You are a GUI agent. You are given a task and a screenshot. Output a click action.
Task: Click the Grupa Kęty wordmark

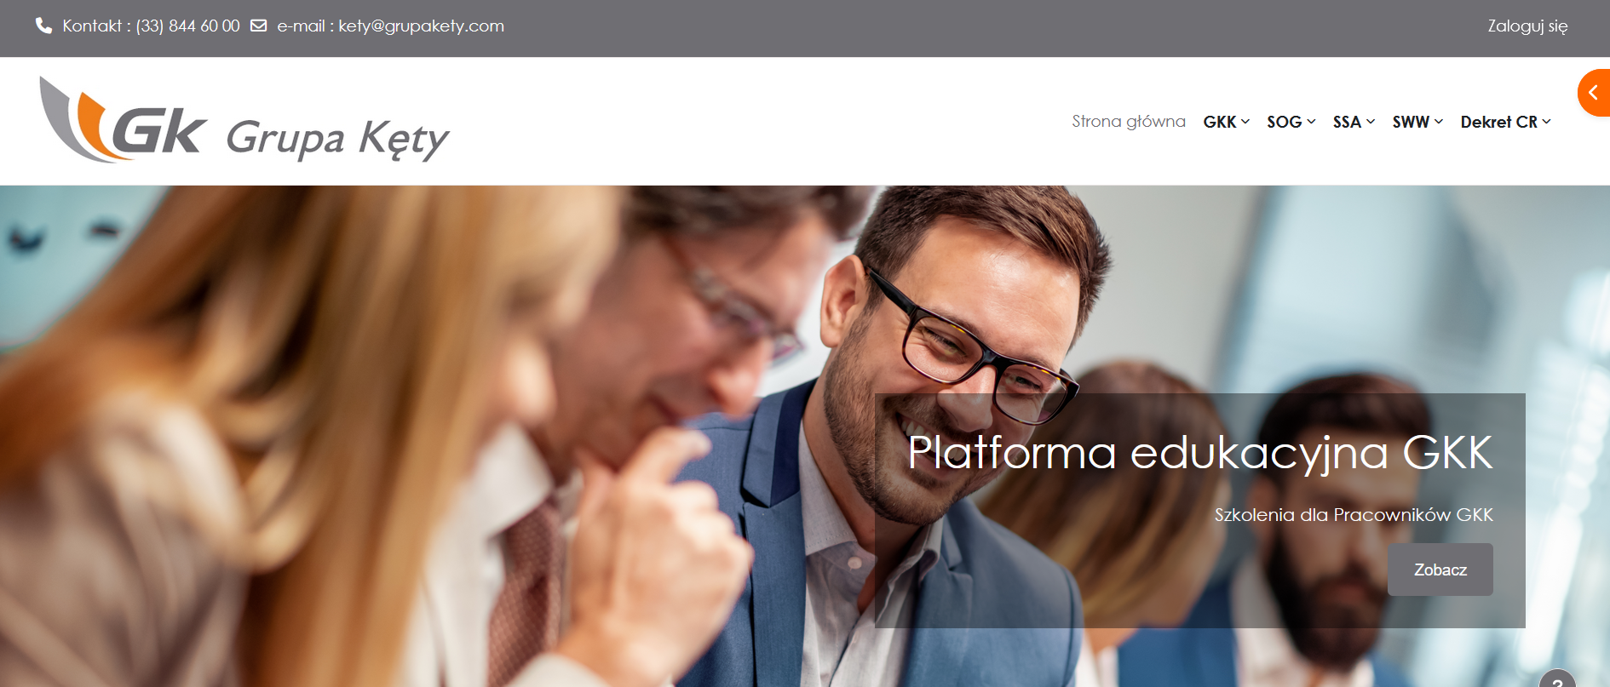(x=337, y=138)
